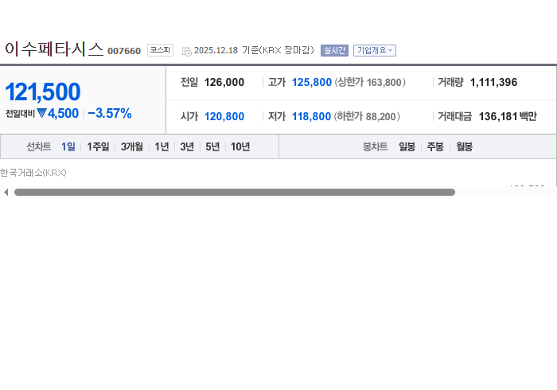Click the upper limit value 163,800

(384, 83)
